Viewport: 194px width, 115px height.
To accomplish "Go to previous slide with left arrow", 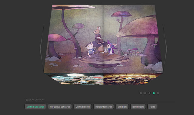I will tap(42, 49).
